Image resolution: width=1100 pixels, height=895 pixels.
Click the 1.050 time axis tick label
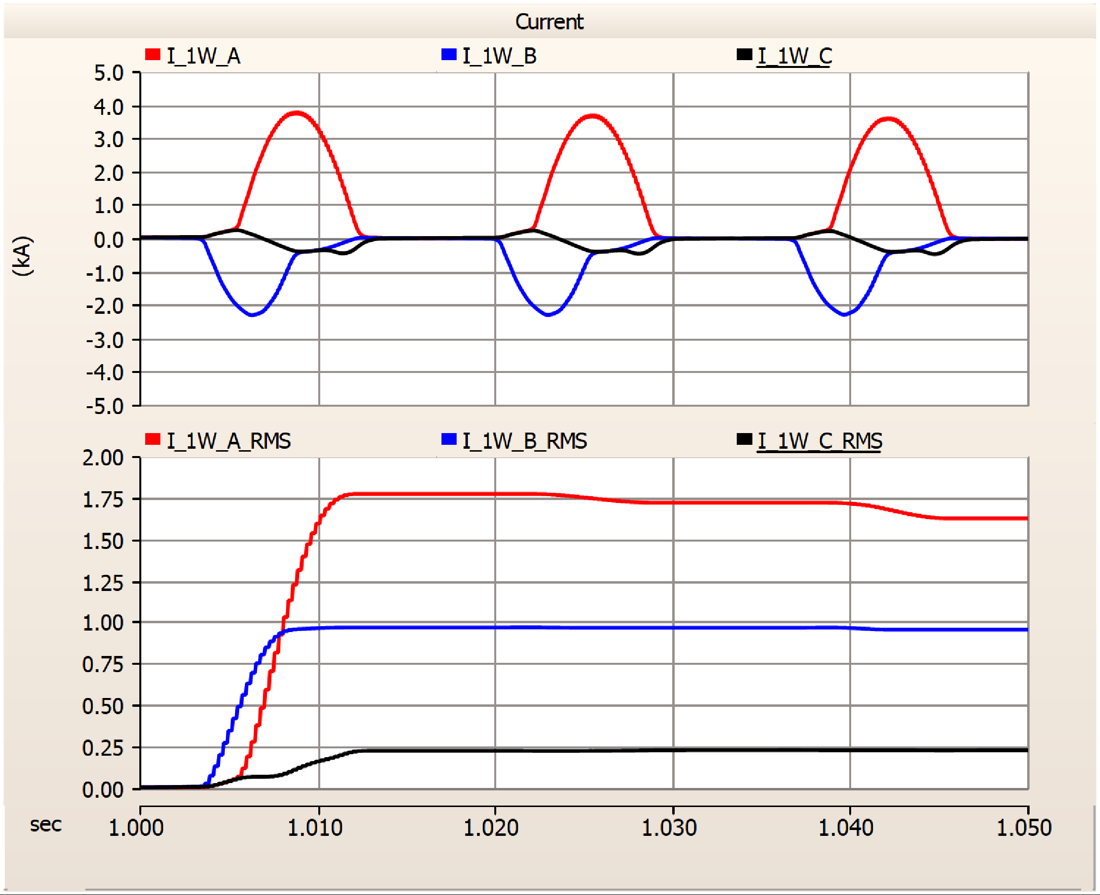point(1024,829)
